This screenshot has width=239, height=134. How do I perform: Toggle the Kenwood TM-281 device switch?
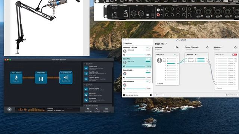(148, 48)
